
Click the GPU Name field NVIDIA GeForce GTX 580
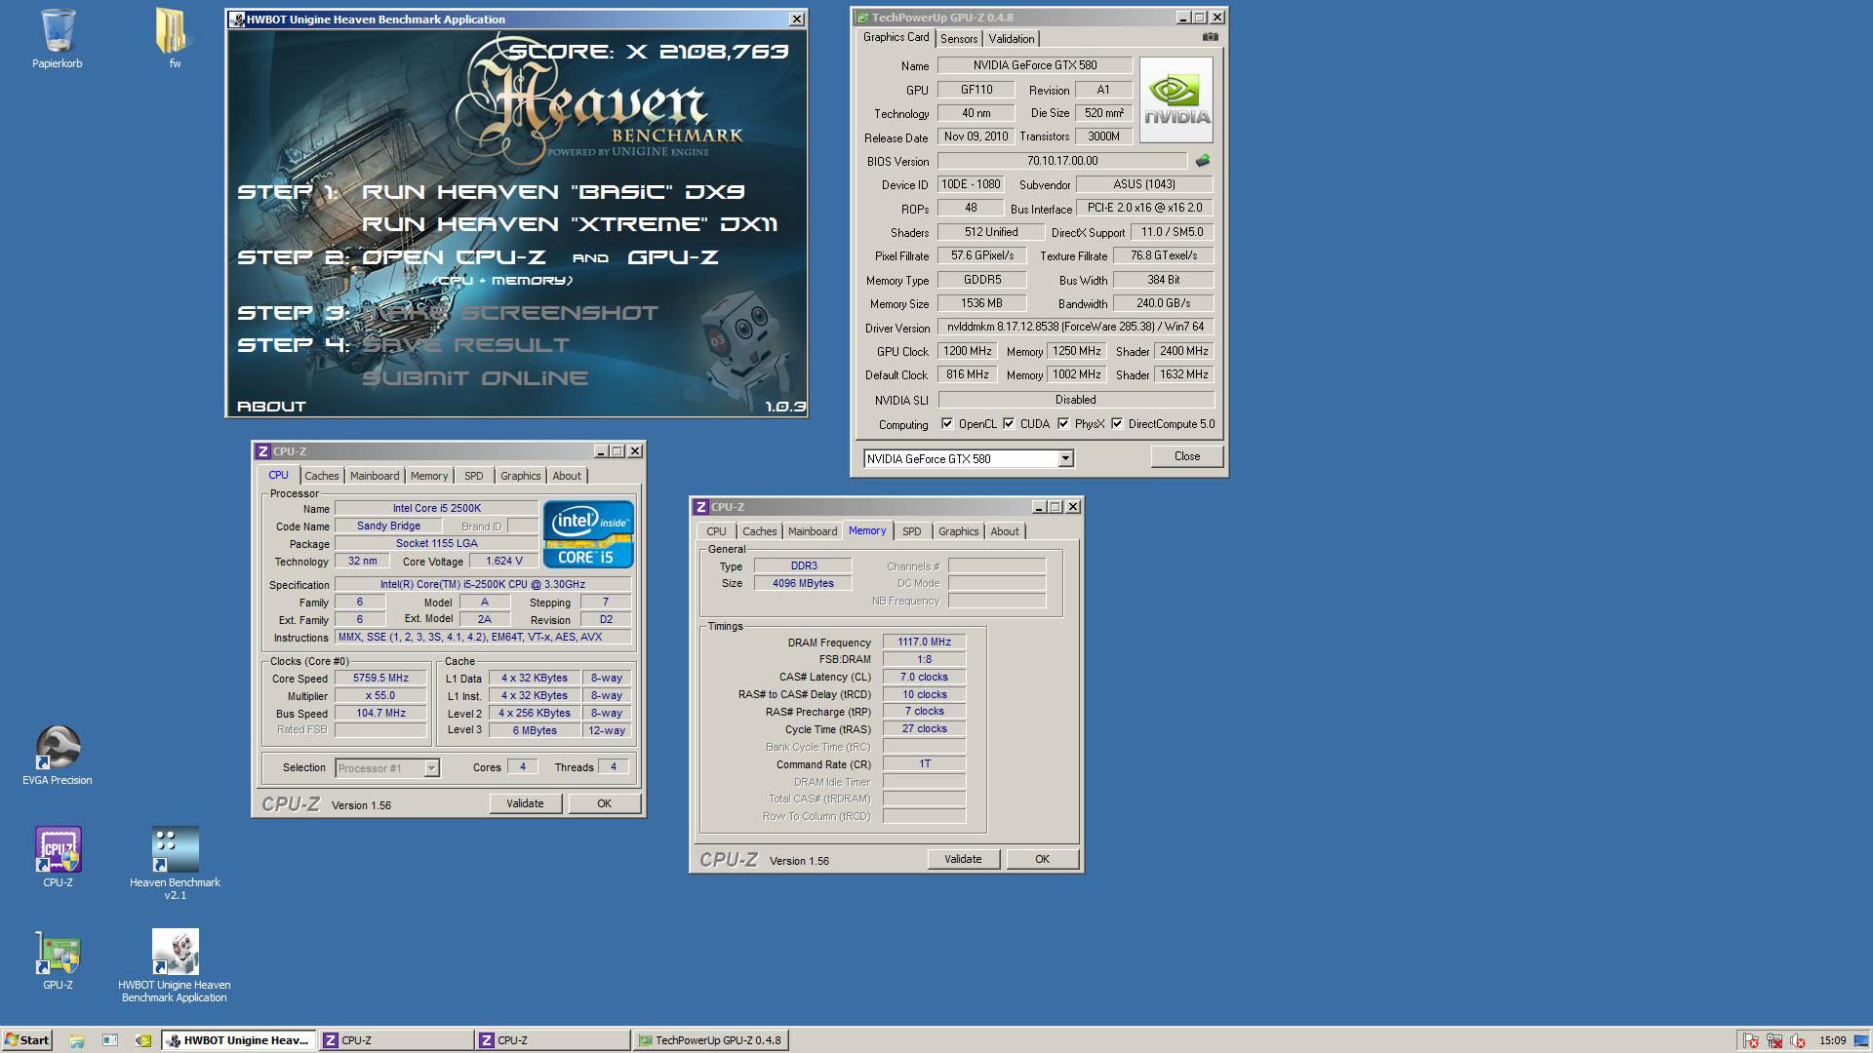click(1034, 65)
